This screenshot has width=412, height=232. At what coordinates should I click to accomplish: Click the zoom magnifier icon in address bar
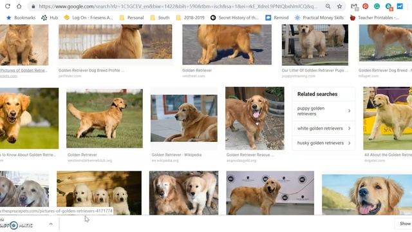[x=328, y=6]
